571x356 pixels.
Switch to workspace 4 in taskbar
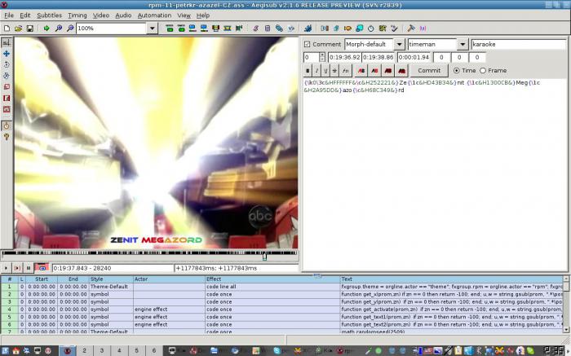pyautogui.click(x=119, y=350)
